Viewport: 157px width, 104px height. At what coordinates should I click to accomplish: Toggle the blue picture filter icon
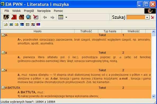click(x=11, y=24)
